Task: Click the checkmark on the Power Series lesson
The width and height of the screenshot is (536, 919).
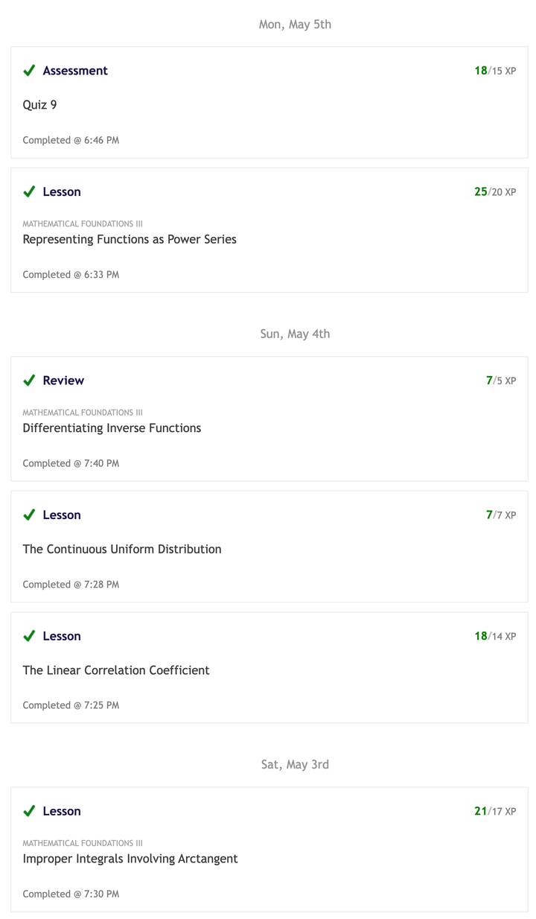Action: coord(29,192)
